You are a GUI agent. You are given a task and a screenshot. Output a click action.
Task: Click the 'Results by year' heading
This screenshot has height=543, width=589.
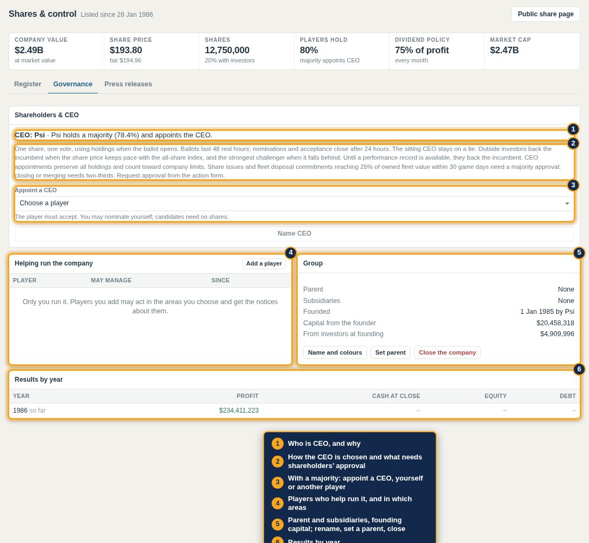click(39, 380)
